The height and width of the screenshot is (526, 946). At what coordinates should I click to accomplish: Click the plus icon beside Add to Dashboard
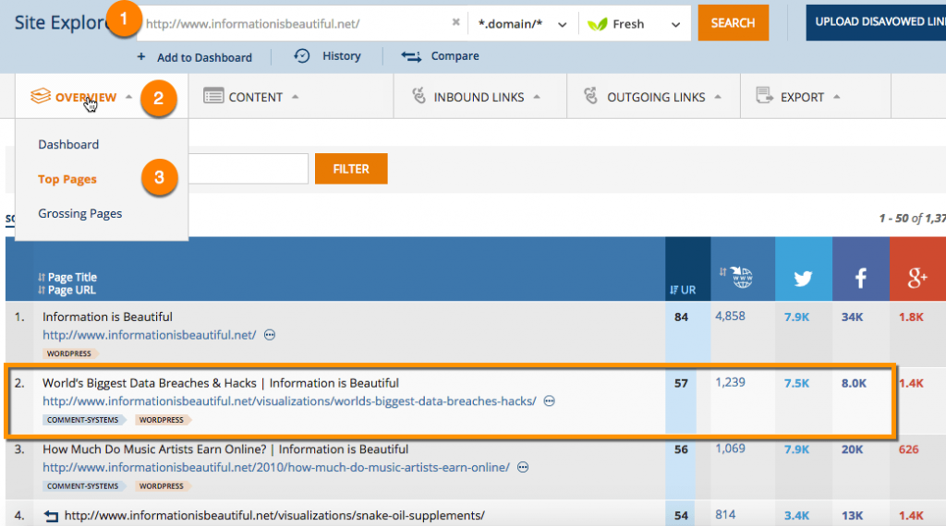tap(140, 56)
